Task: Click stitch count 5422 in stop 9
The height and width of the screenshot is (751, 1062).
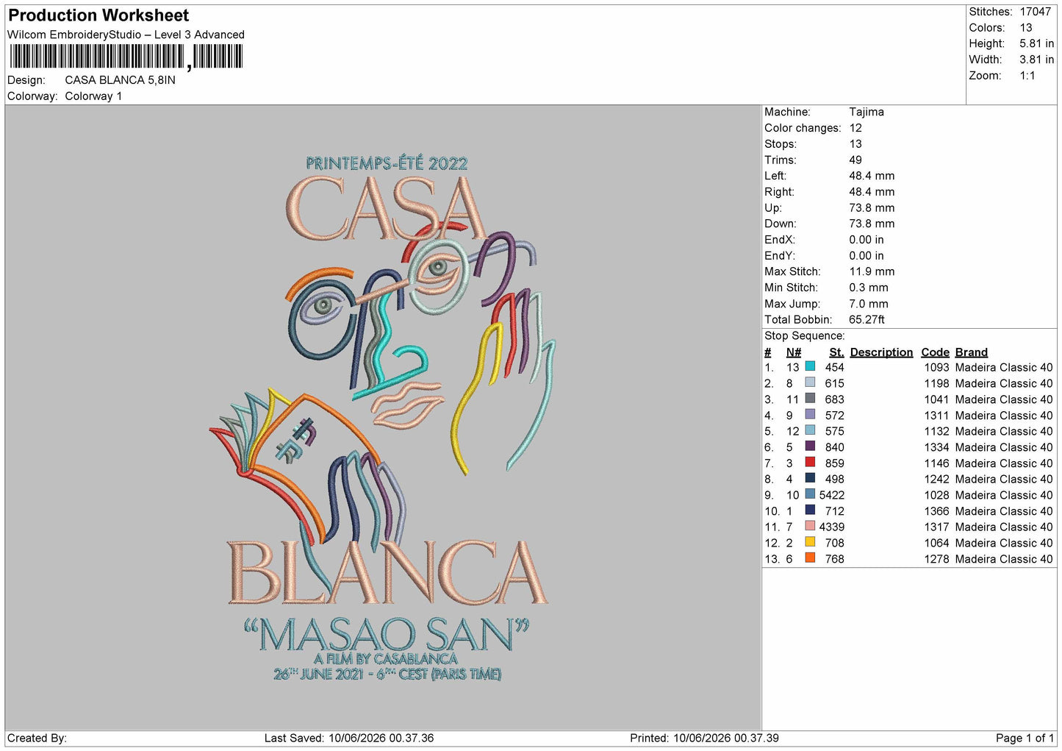Action: [x=832, y=495]
